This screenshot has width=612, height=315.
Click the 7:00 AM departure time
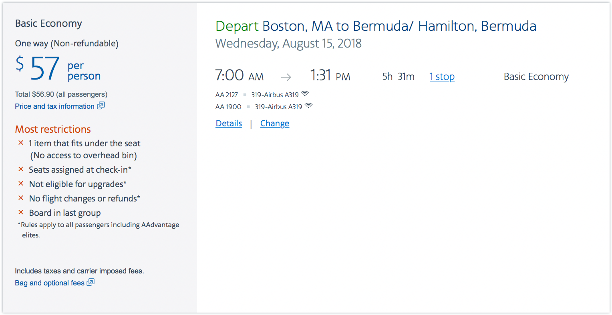click(239, 76)
